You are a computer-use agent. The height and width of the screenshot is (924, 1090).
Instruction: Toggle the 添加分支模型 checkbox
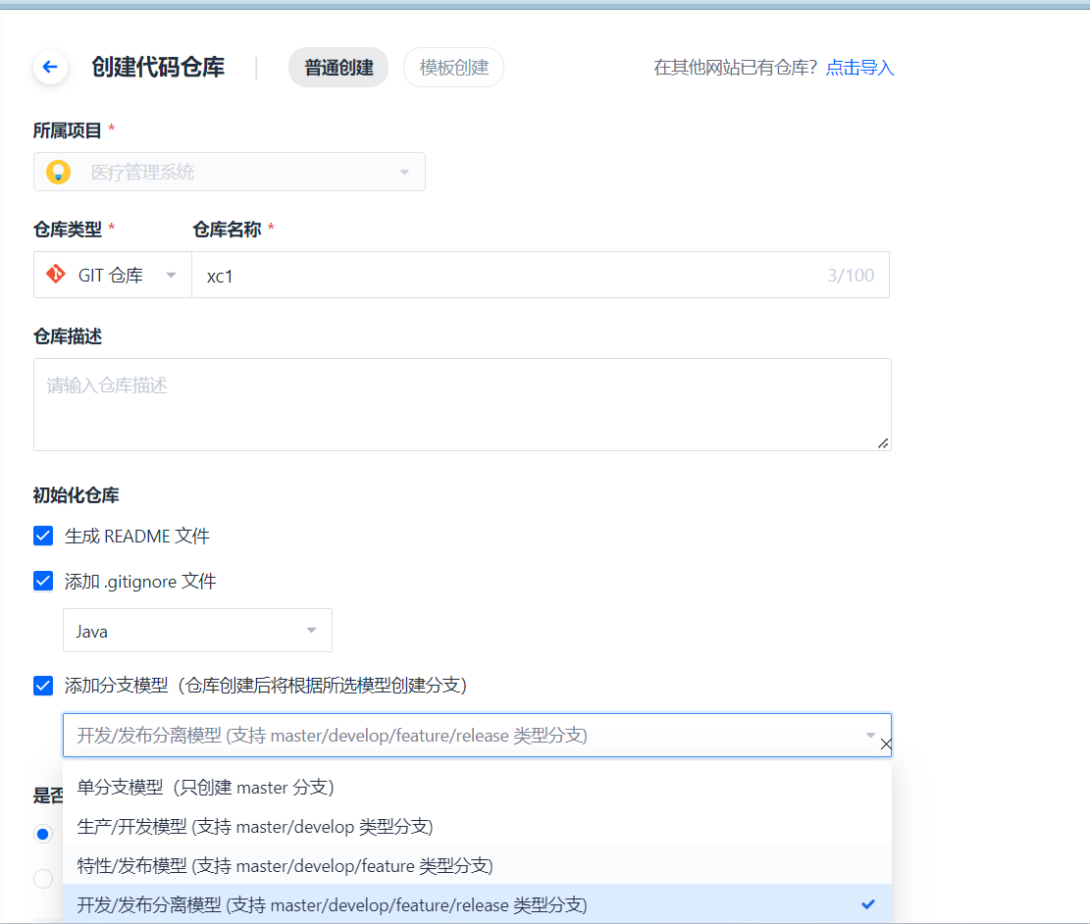pyautogui.click(x=43, y=686)
